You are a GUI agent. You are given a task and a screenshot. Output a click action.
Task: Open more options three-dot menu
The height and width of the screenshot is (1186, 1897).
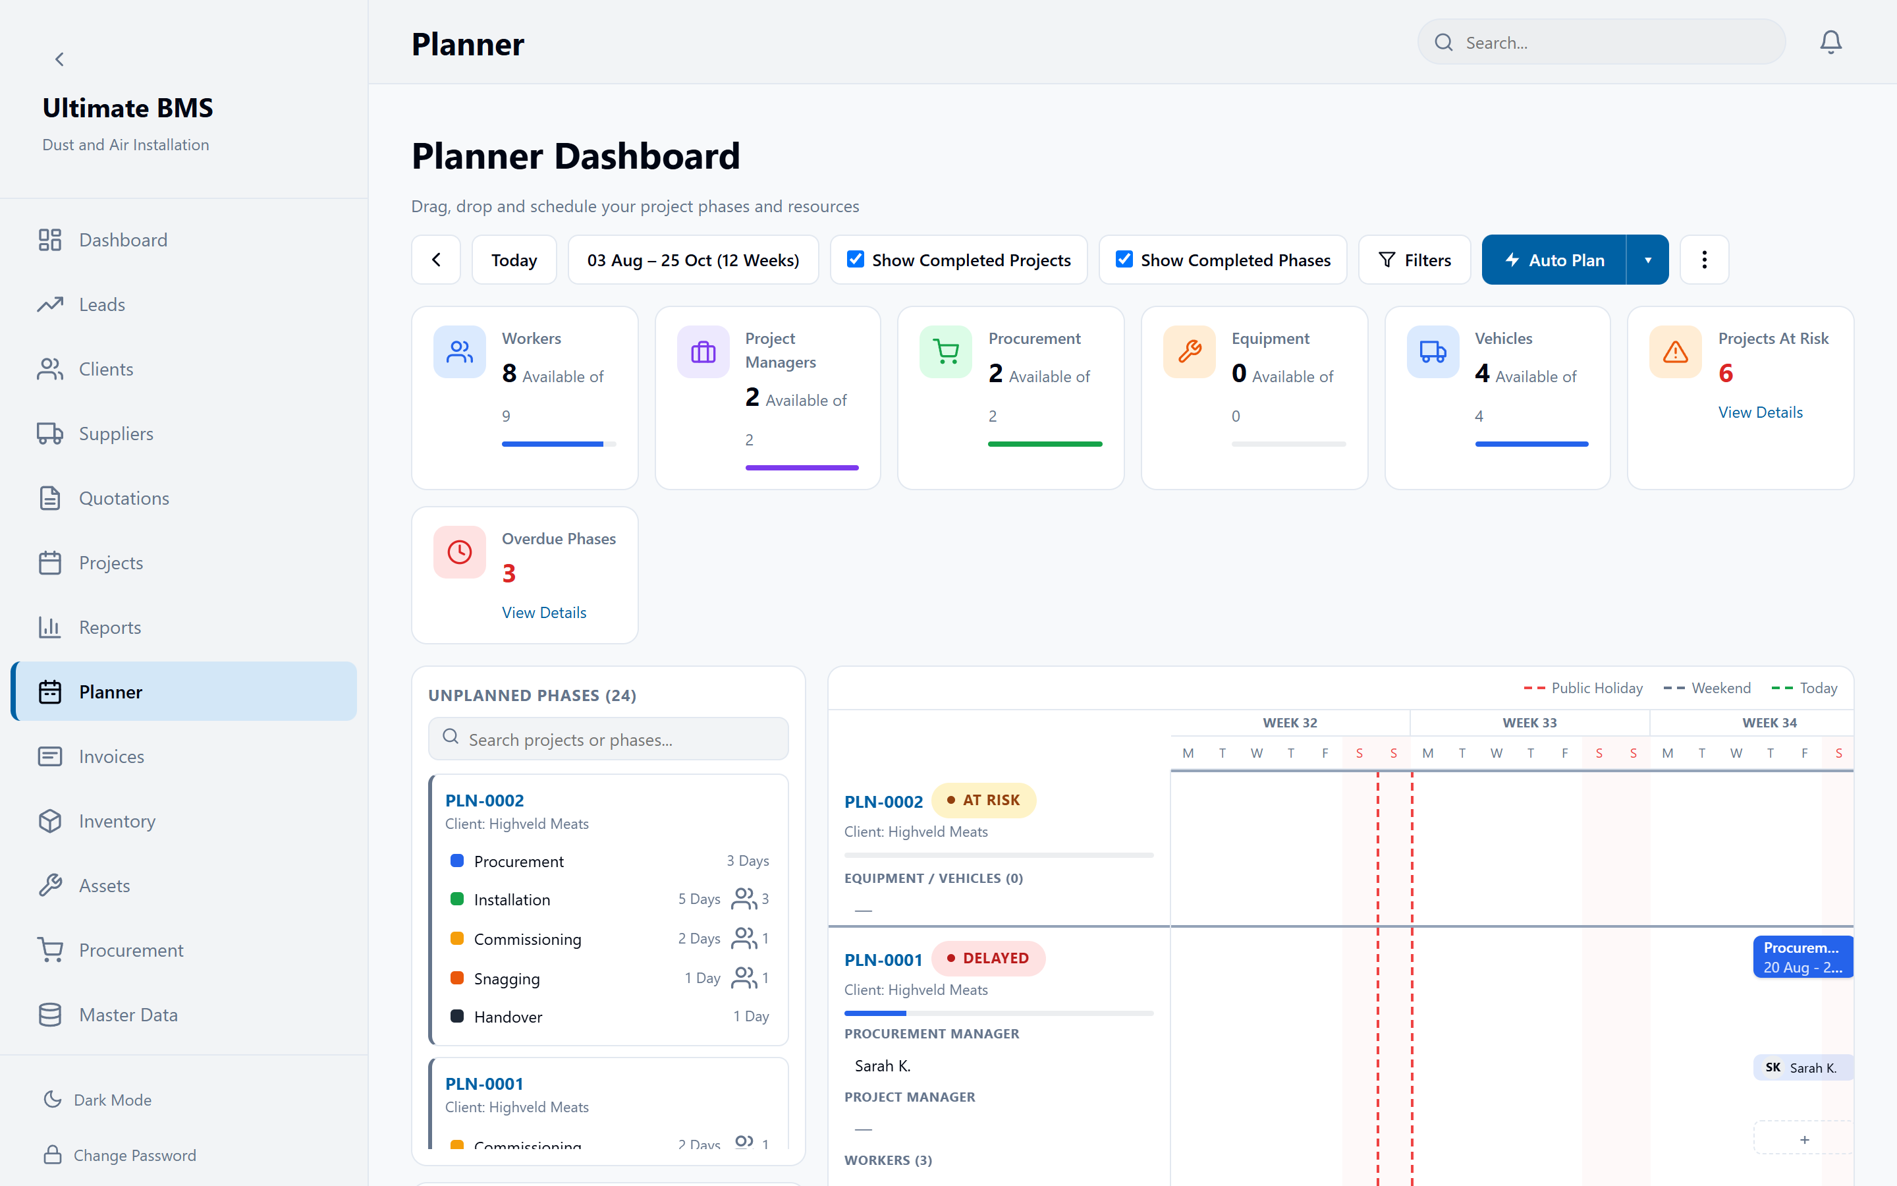point(1704,260)
